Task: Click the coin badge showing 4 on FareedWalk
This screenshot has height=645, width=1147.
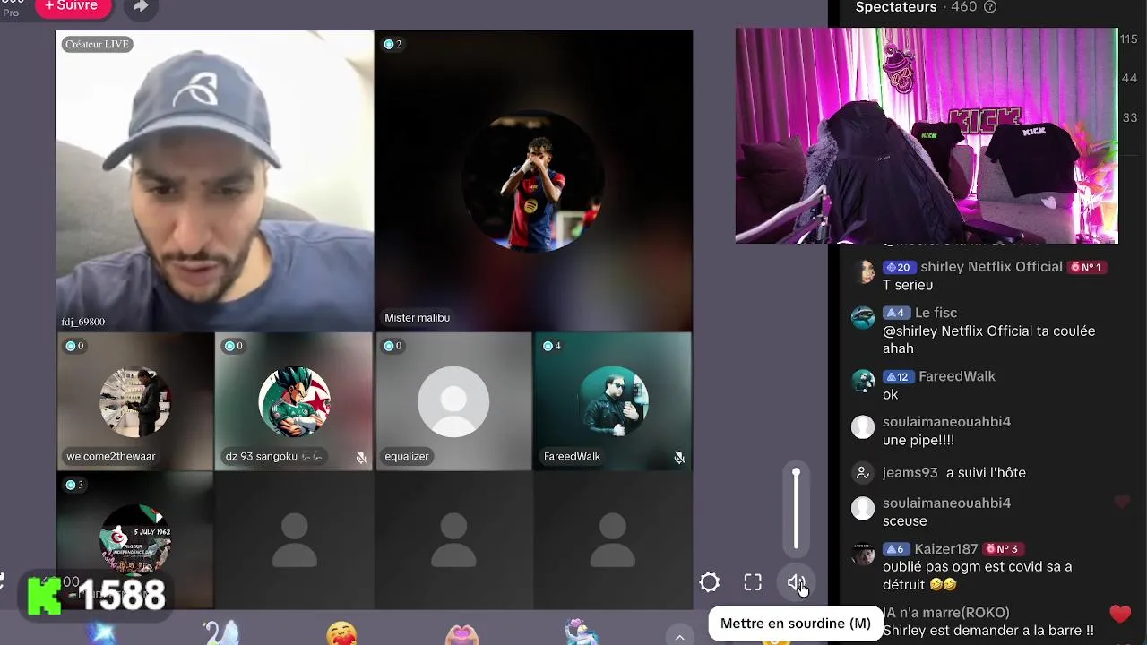Action: point(552,346)
